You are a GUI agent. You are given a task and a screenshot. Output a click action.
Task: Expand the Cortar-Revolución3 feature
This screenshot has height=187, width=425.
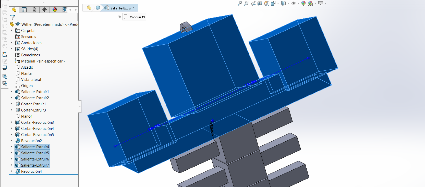11,122
